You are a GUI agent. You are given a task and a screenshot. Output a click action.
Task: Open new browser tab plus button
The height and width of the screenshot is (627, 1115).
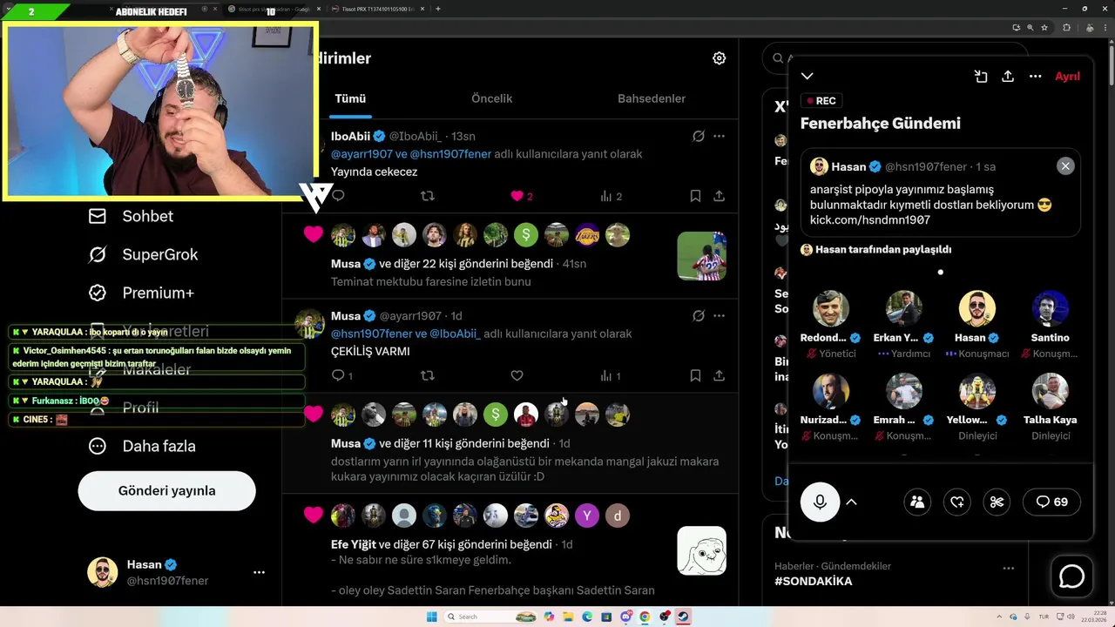point(437,9)
